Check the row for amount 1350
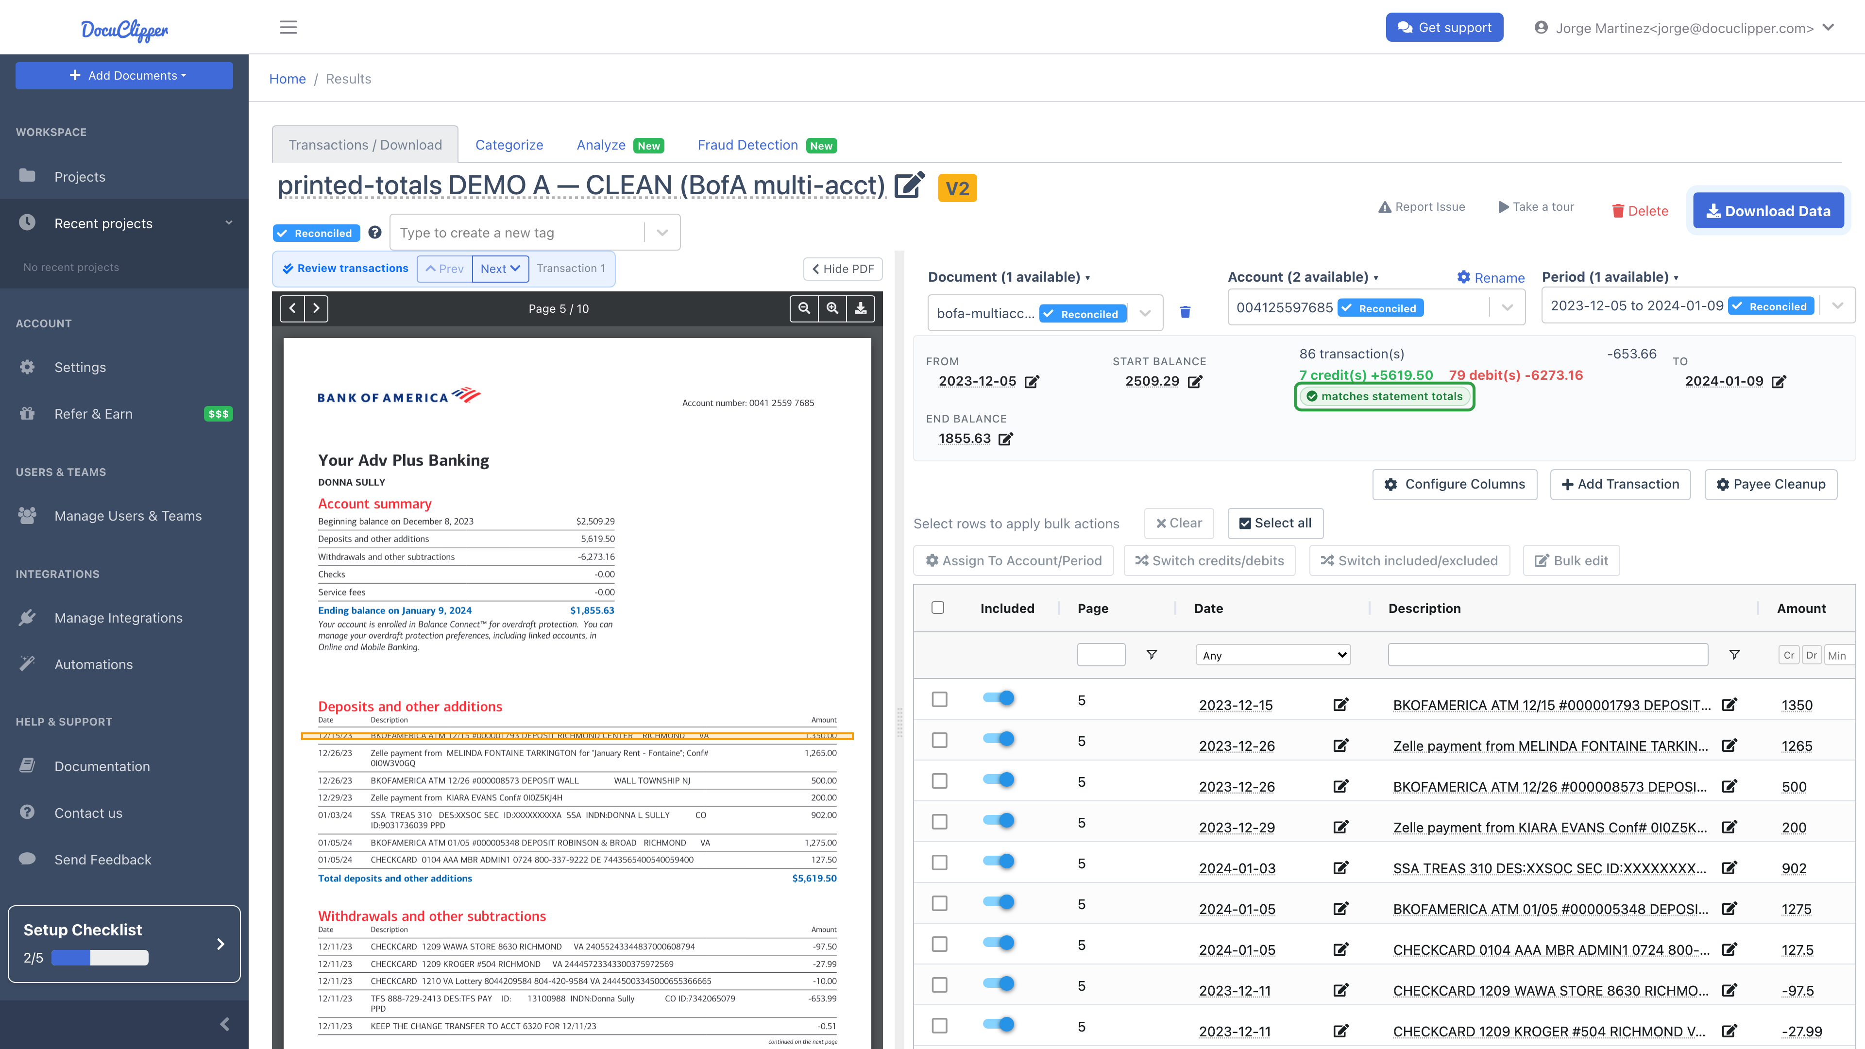This screenshot has height=1049, width=1865. click(940, 699)
